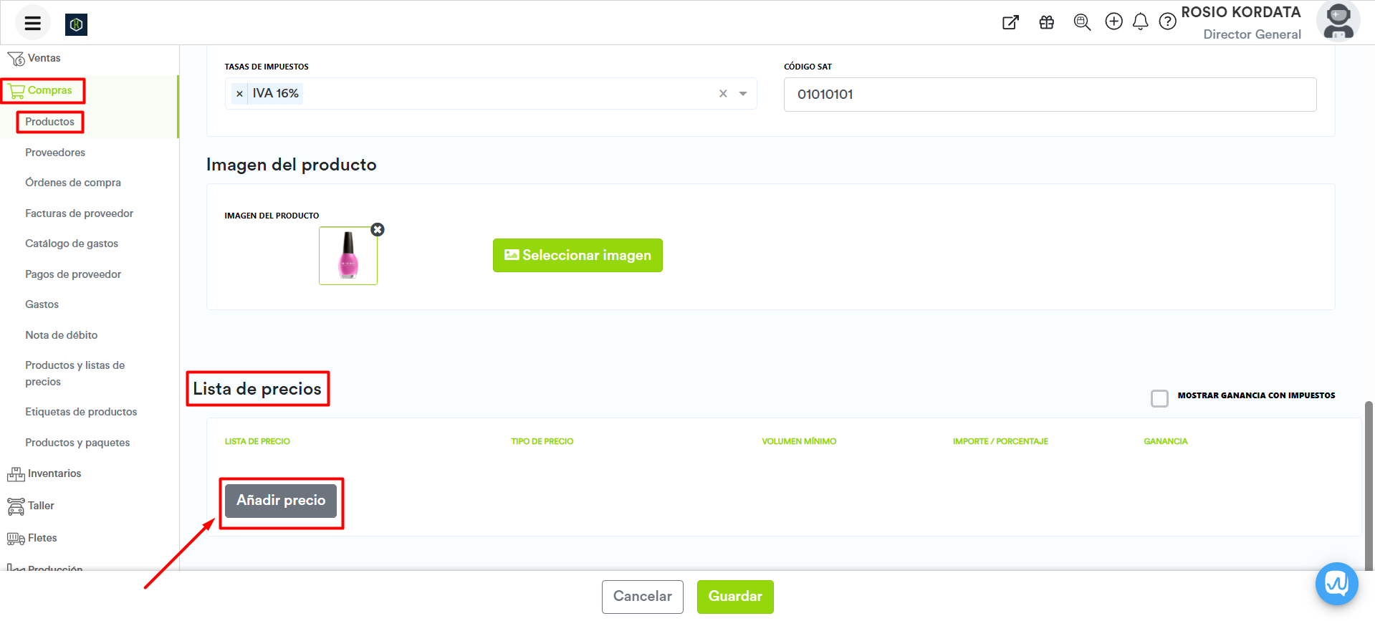Click the search magnifier icon
1375x621 pixels.
point(1082,22)
